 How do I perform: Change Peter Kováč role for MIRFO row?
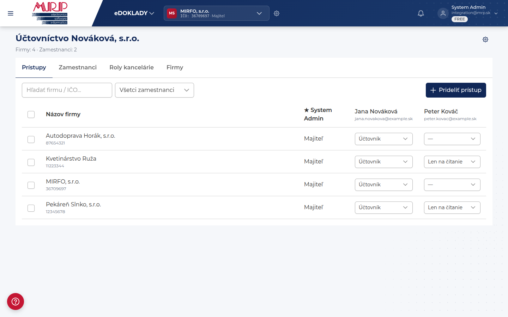452,185
